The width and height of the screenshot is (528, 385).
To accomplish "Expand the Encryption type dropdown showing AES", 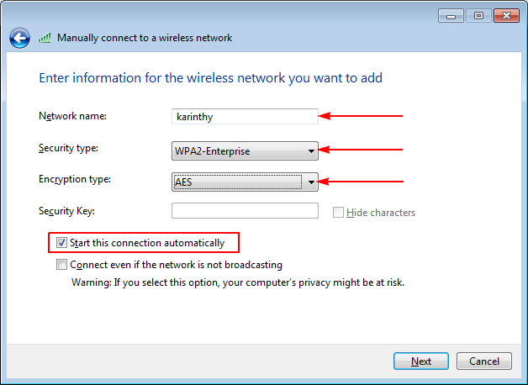I will click(244, 182).
